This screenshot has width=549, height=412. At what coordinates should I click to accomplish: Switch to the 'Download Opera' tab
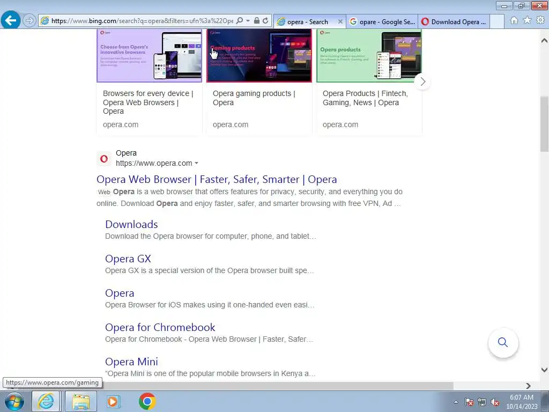click(454, 21)
